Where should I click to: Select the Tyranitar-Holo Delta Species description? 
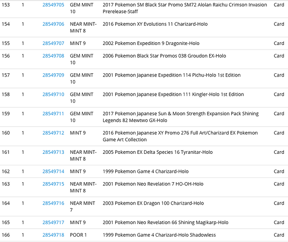point(157,152)
